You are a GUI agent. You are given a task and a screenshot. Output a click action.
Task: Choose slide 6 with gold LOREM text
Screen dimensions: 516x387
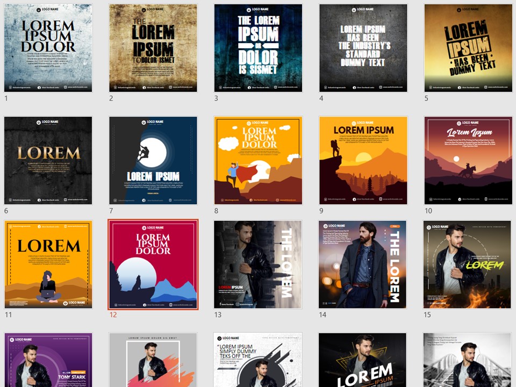pyautogui.click(x=48, y=160)
